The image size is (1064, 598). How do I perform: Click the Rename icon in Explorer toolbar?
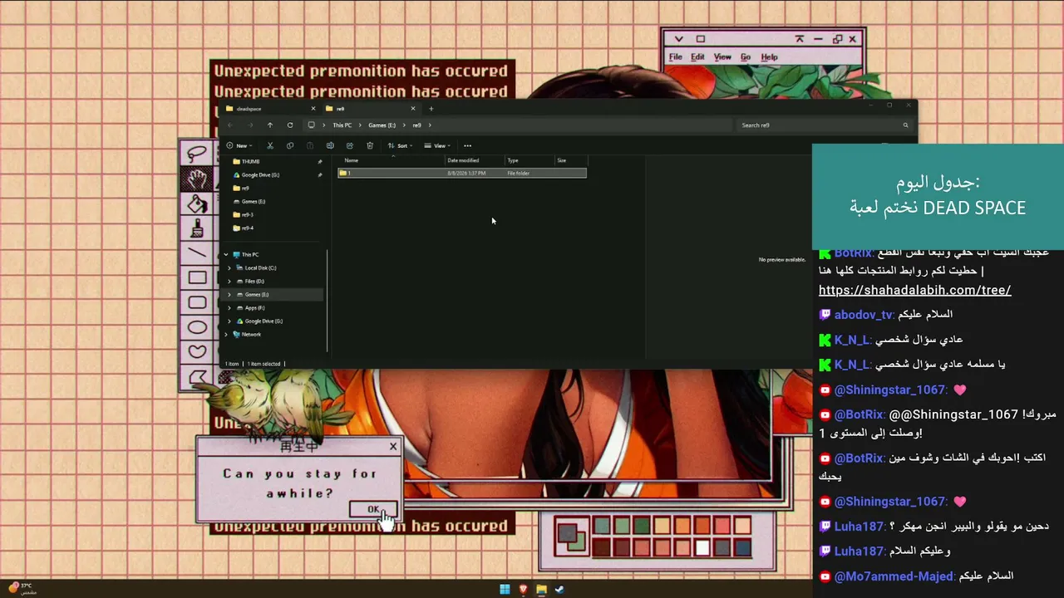330,146
